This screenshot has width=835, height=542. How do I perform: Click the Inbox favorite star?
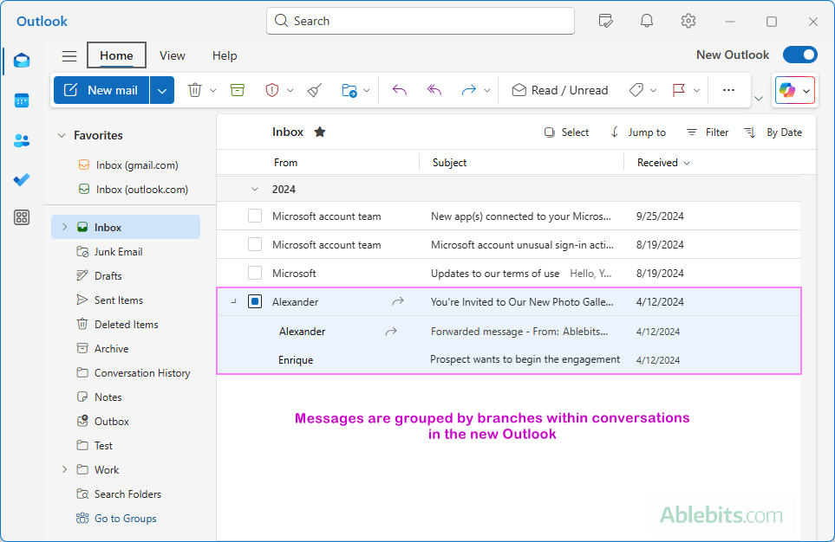pos(319,132)
